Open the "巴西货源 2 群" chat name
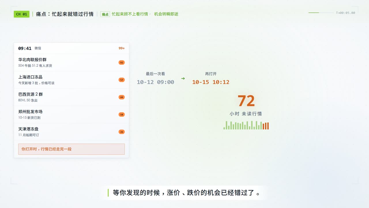Image resolution: width=369 pixels, height=208 pixels. tap(31, 94)
